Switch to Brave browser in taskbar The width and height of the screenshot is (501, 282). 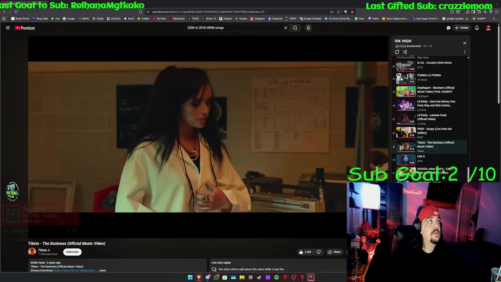click(x=199, y=277)
